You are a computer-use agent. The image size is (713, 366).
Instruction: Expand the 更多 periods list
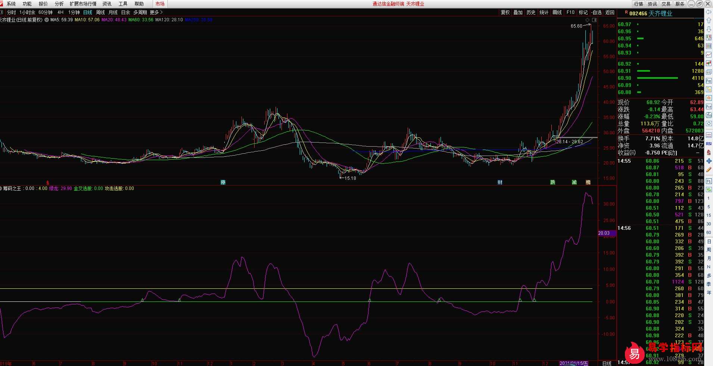(x=156, y=12)
